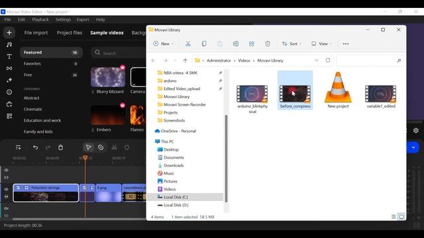Open the Playback menu in Movavi
This screenshot has width=424, height=238.
(x=40, y=19)
